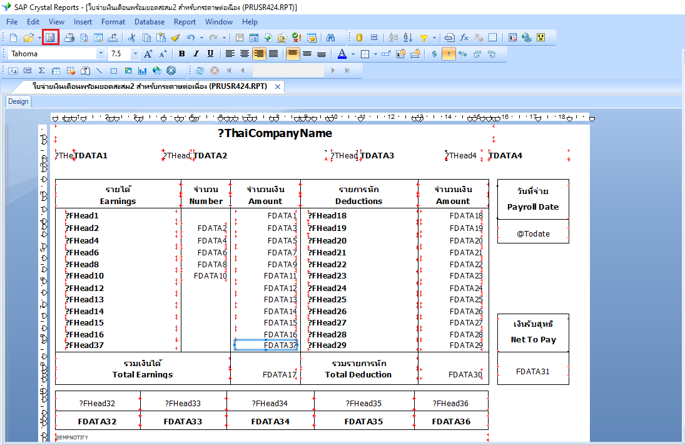
Task: Click the Insert Line tool
Action: (99, 71)
